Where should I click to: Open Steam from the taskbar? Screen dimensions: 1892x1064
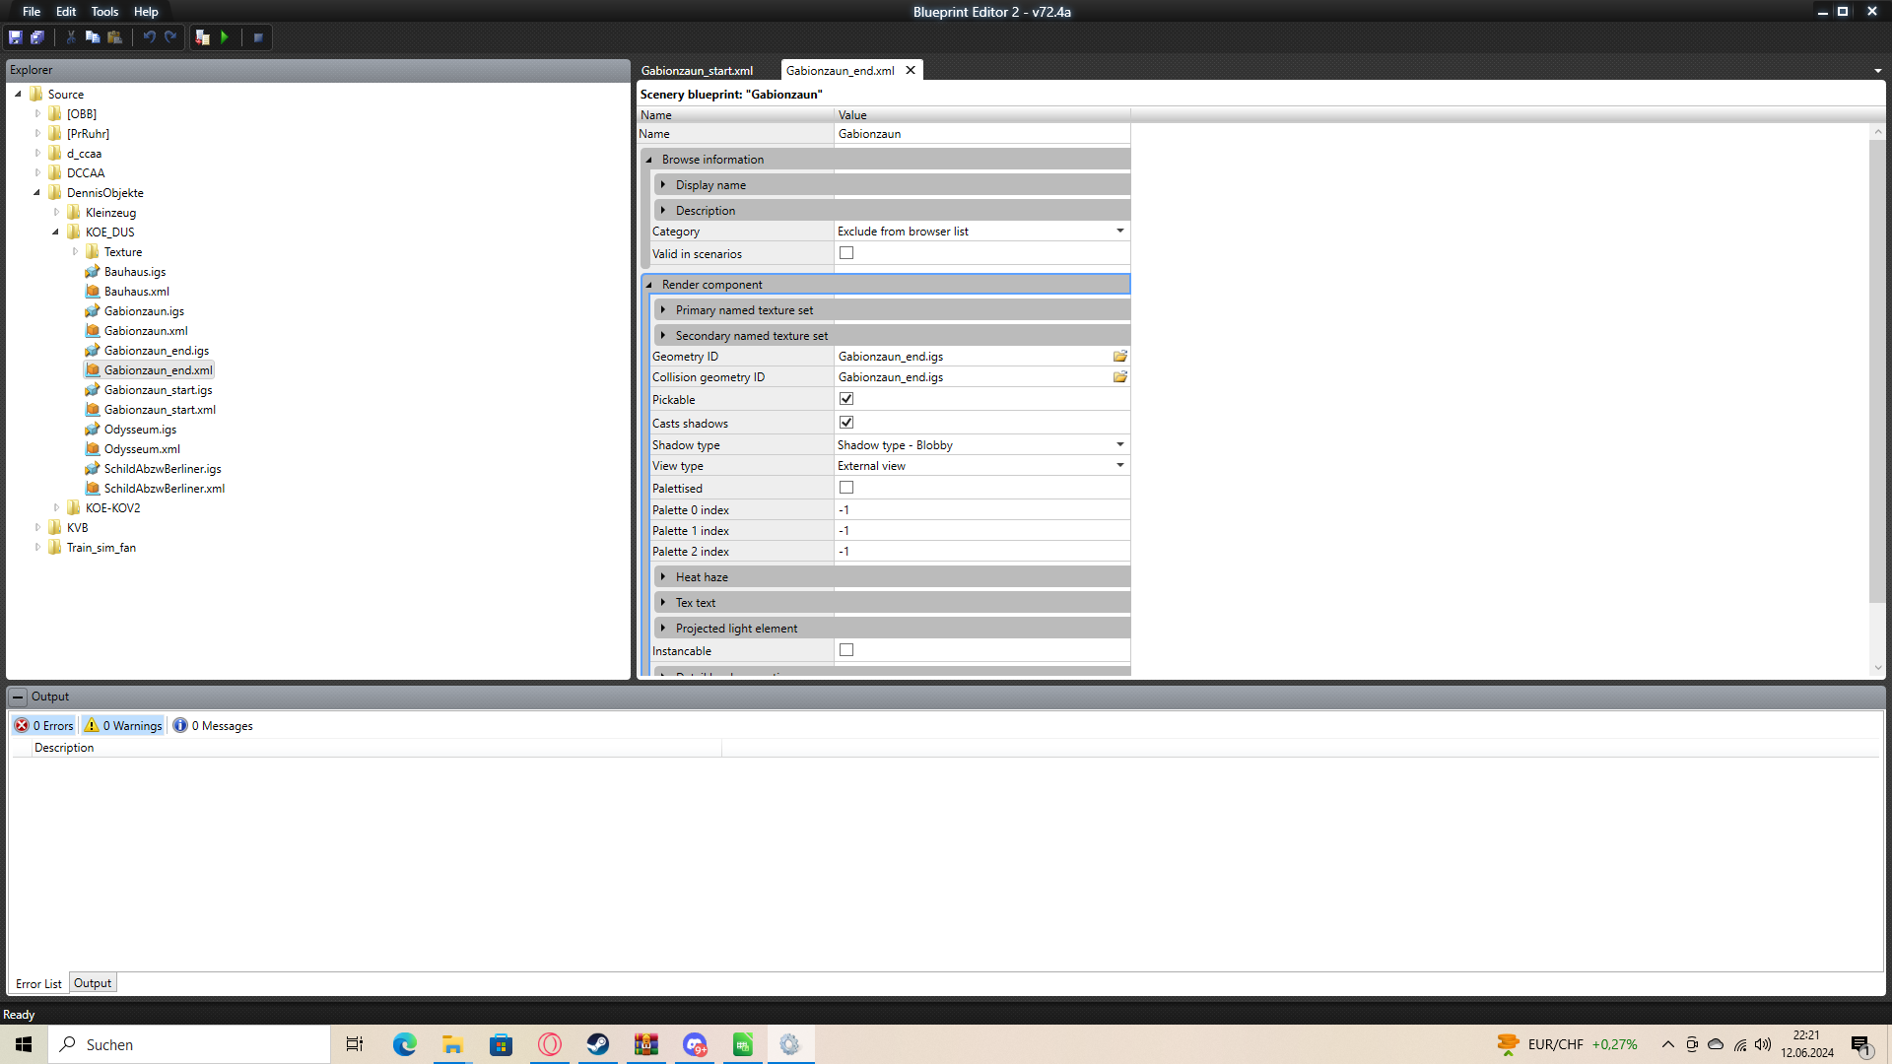pos(598,1044)
